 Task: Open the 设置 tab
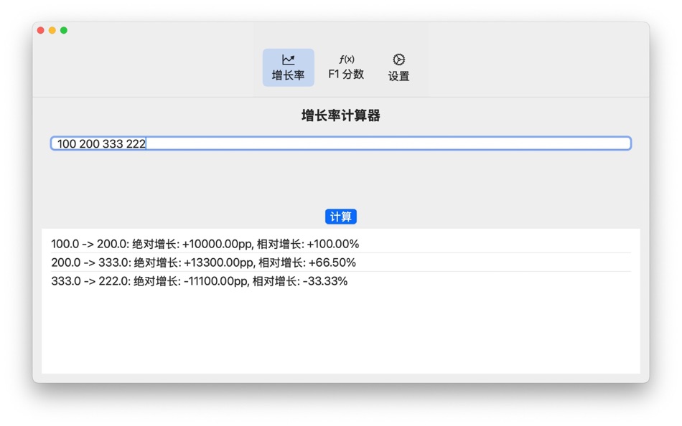pos(398,66)
